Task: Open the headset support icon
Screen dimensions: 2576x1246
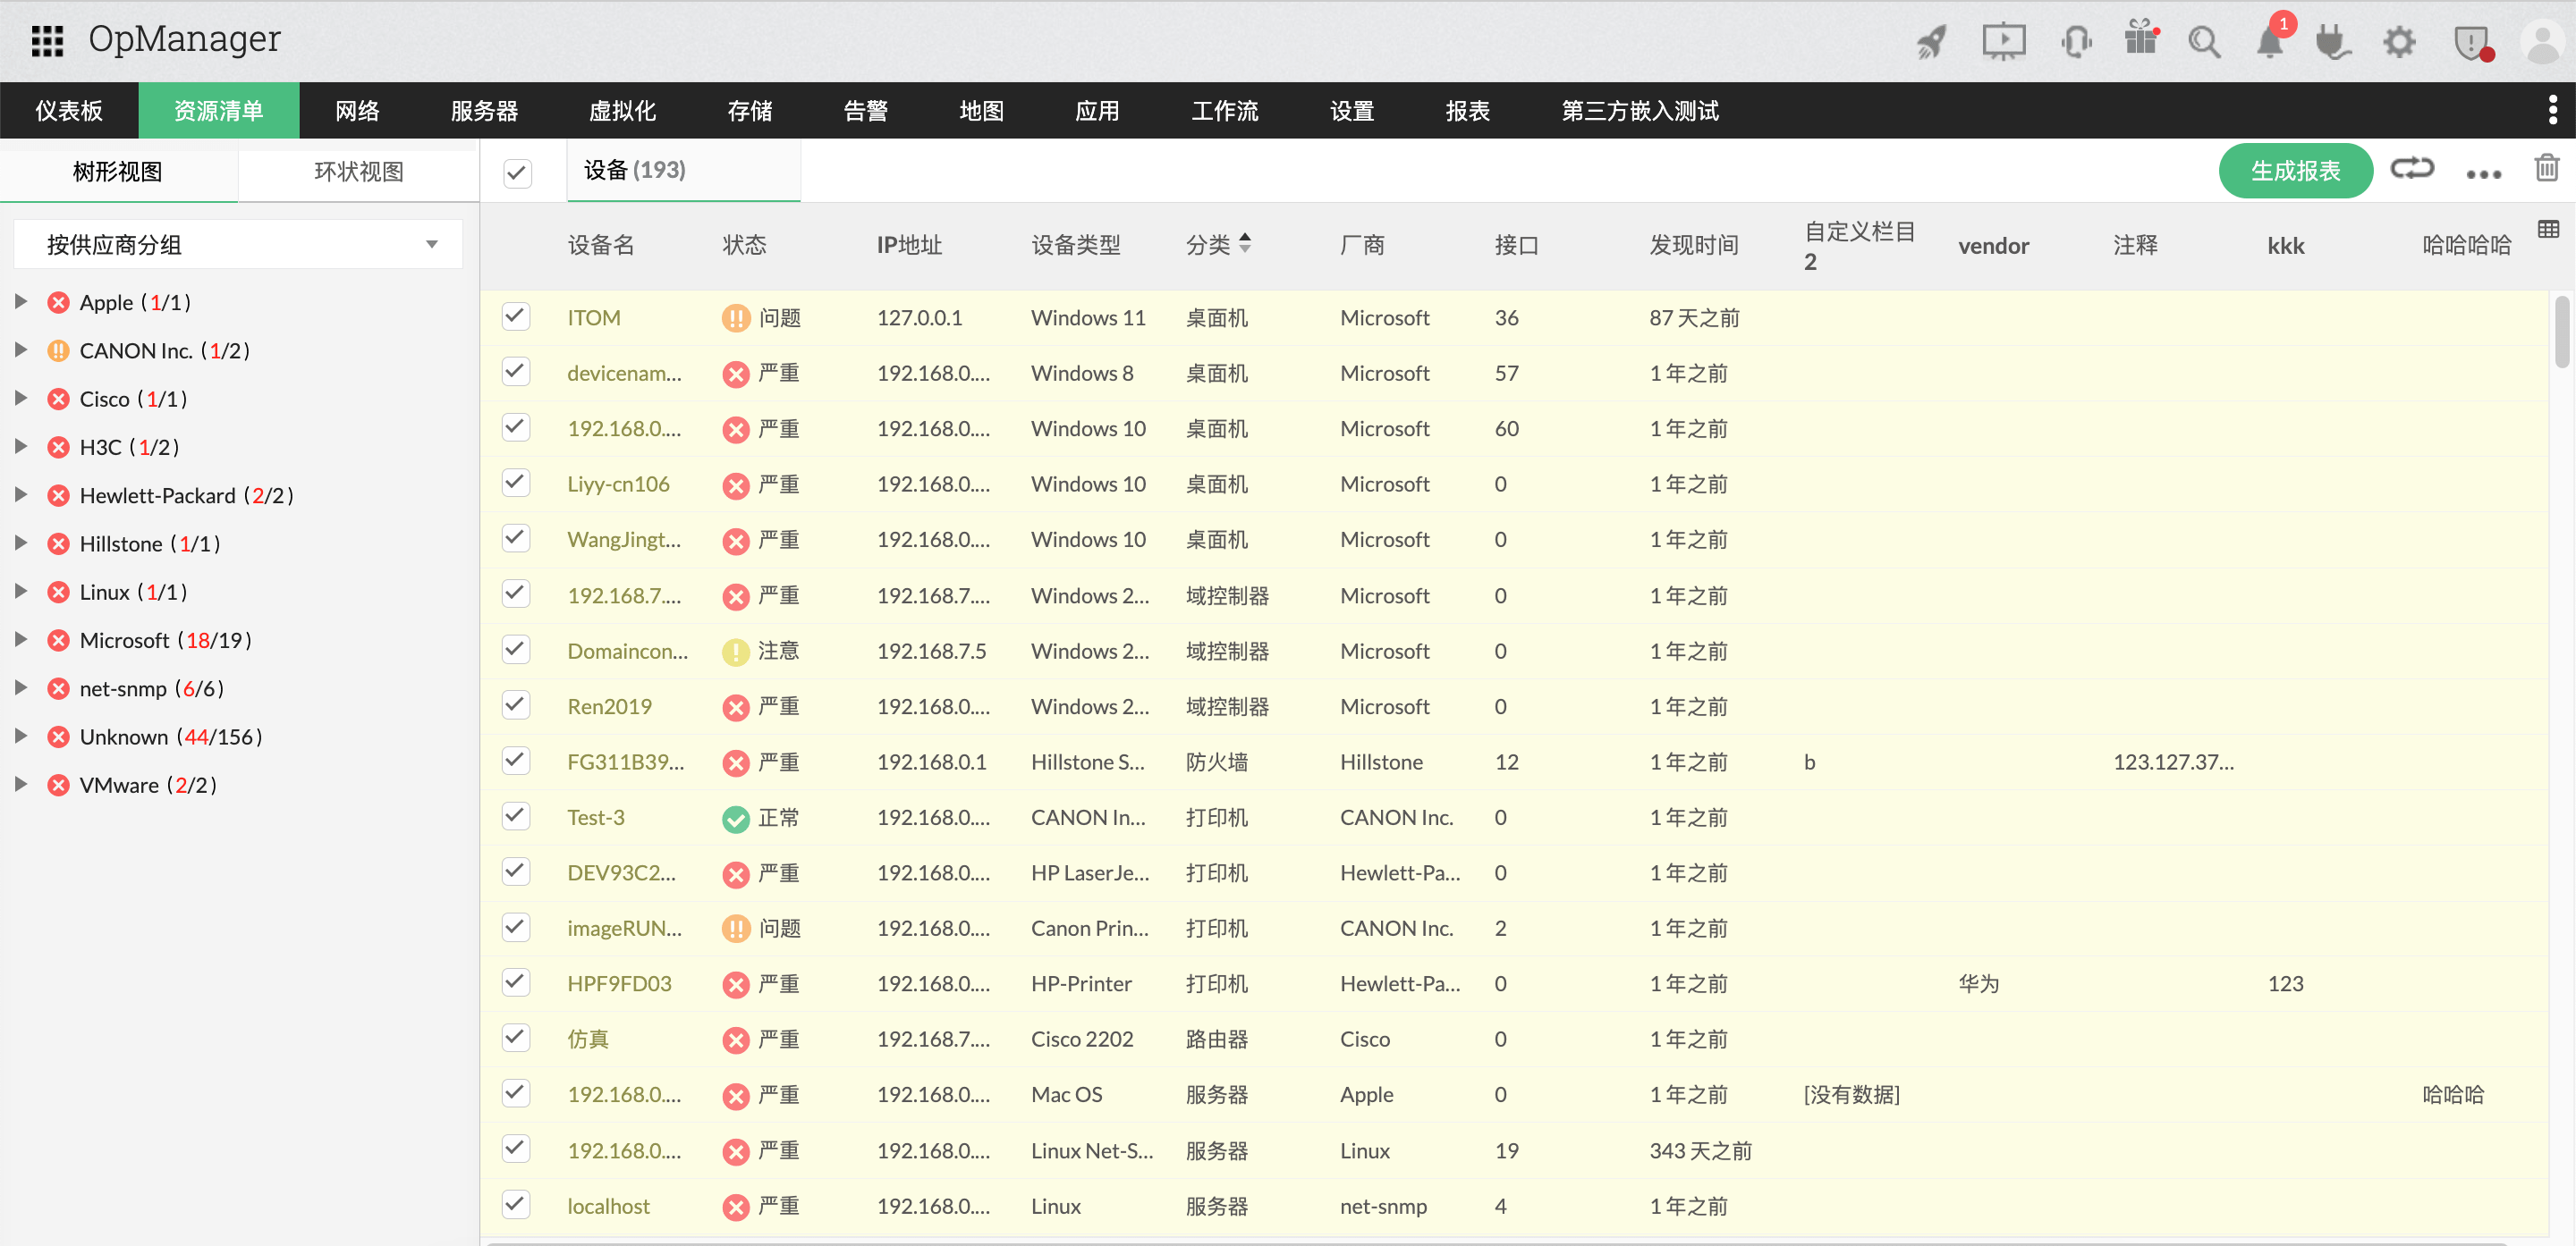Action: pos(2076,41)
